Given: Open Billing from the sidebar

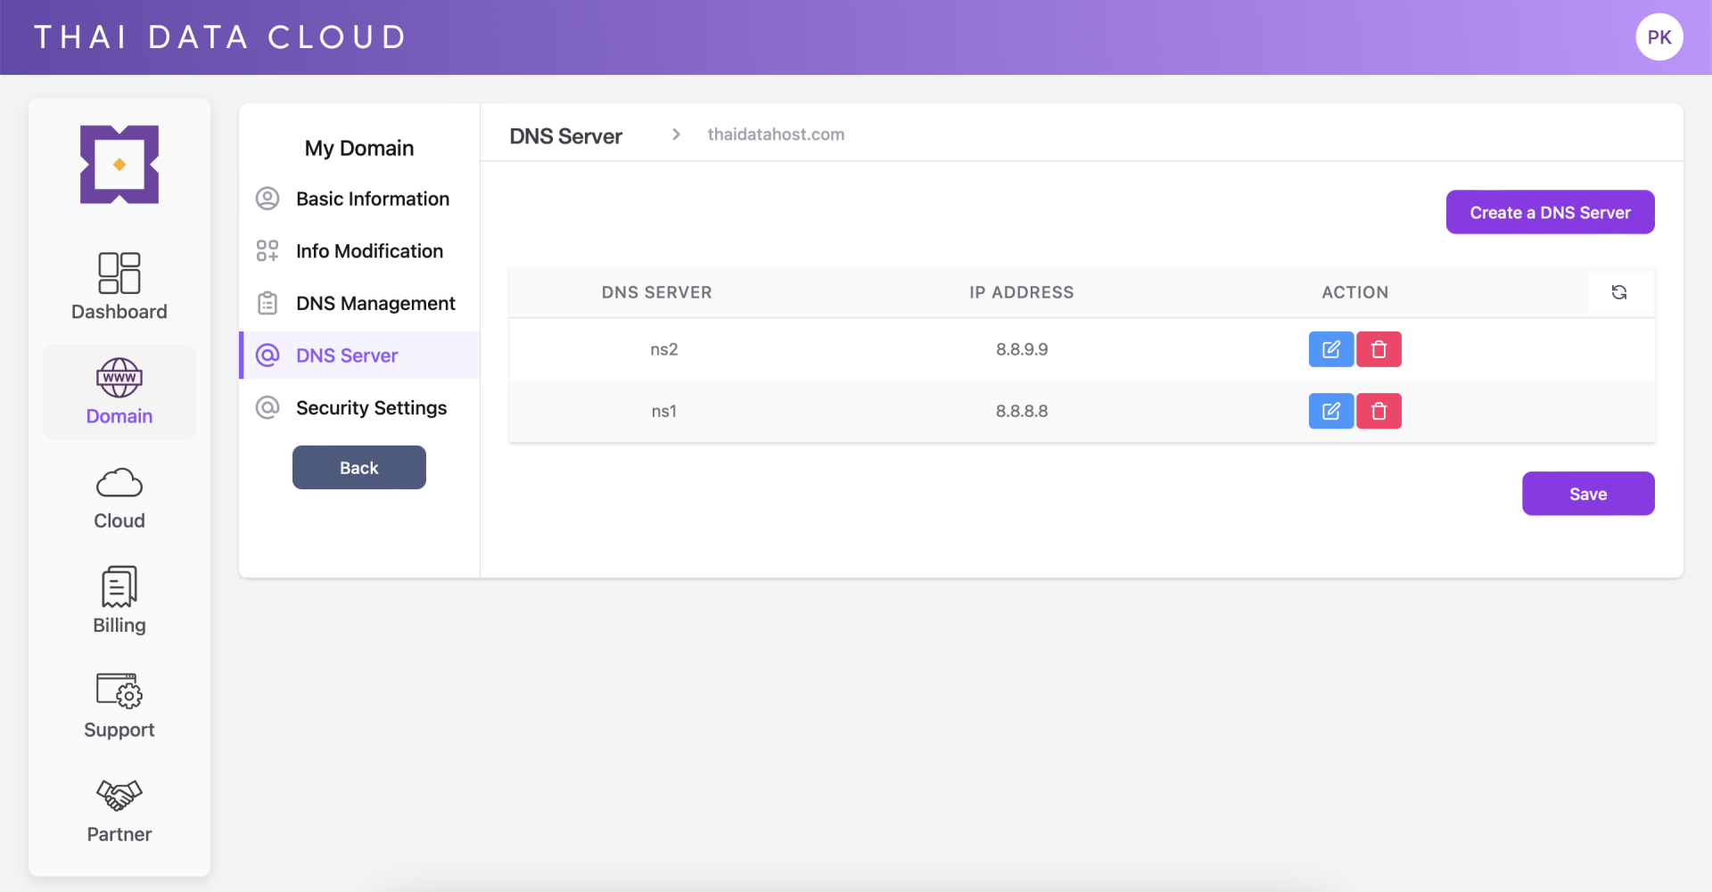Looking at the screenshot, I should [x=119, y=587].
